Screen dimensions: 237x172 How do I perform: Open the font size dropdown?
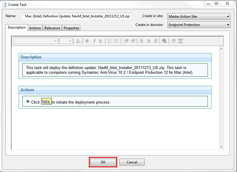pyautogui.click(x=70, y=41)
